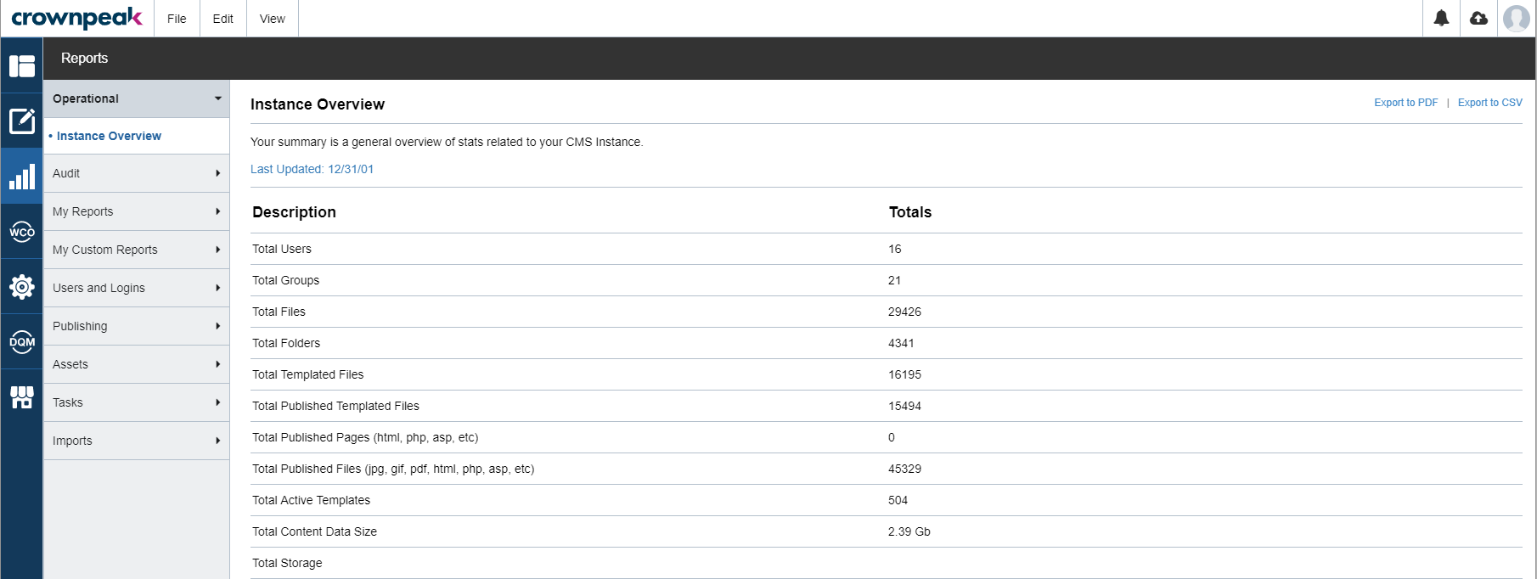Expand the Publishing section
Image resolution: width=1537 pixels, height=579 pixels.
pos(137,326)
